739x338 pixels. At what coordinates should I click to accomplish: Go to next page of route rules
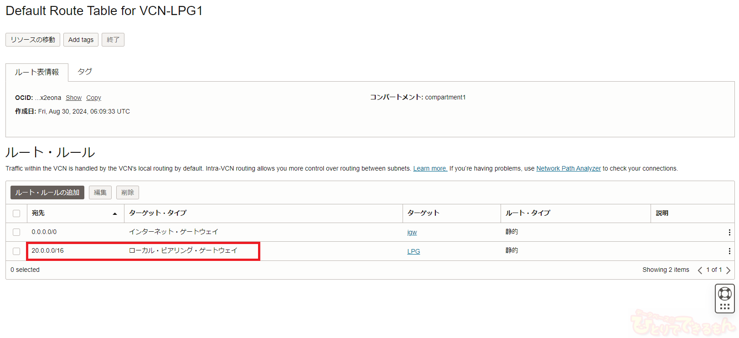(x=728, y=270)
